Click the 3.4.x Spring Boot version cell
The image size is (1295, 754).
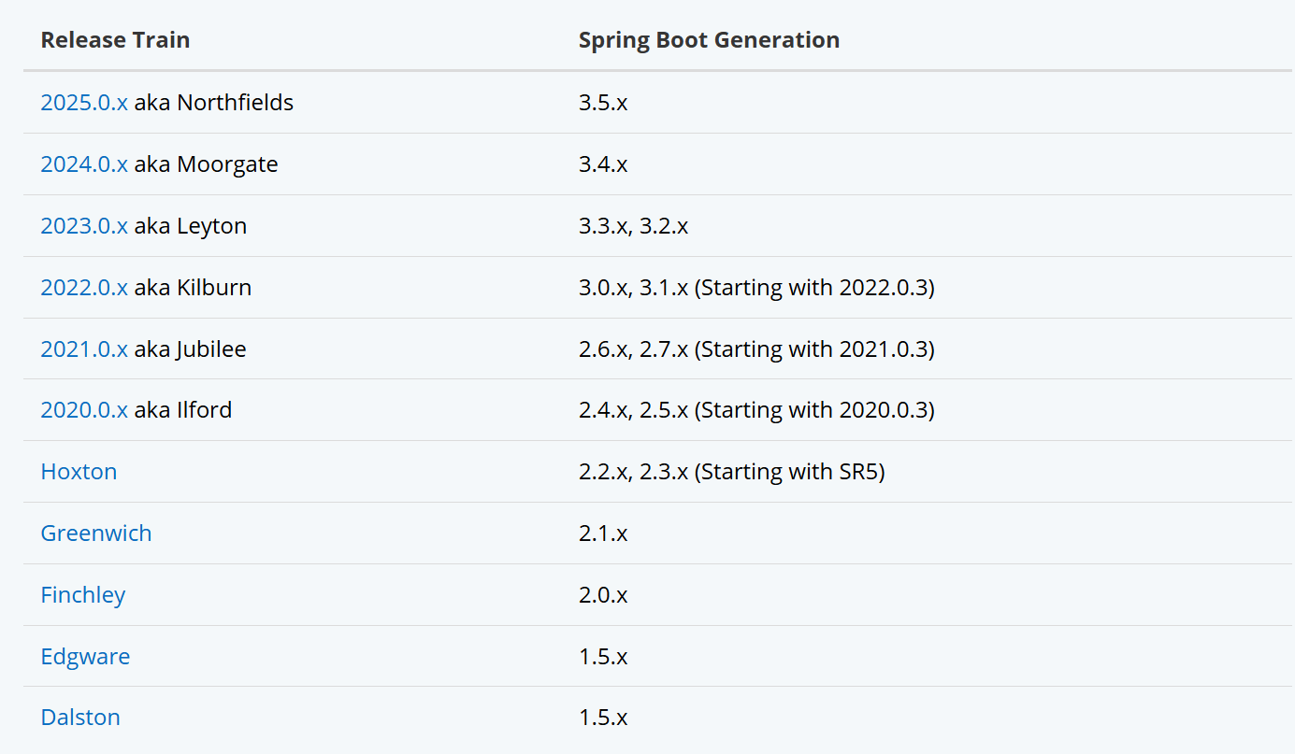point(603,164)
